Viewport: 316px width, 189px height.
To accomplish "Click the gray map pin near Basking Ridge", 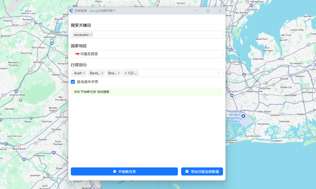I will pyautogui.click(x=20, y=100).
